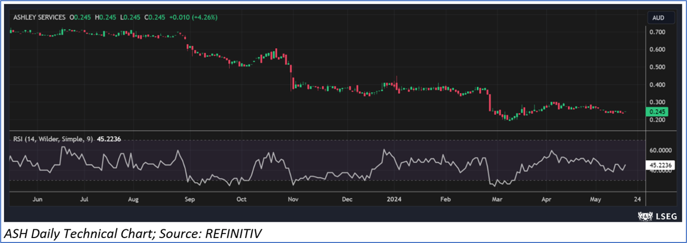Click the ASHLEY SERVICES symbol title
This screenshot has width=687, height=243.
coord(38,17)
